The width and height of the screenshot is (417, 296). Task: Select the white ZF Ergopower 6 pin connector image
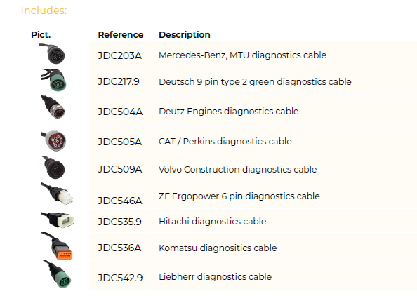(x=57, y=194)
